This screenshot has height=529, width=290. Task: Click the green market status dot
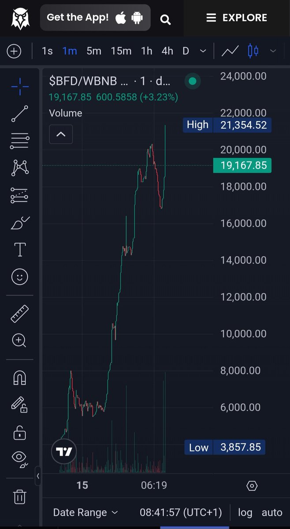(x=192, y=81)
